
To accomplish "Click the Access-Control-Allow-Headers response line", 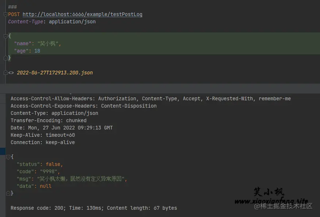I will click(x=151, y=99).
